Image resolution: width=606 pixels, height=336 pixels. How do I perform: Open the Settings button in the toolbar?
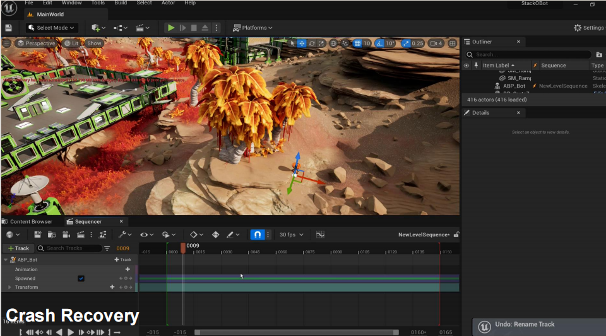588,28
